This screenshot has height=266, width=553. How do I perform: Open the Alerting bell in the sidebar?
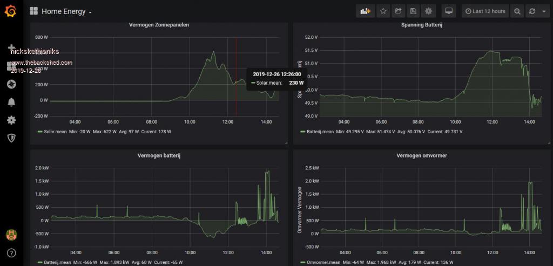coord(11,102)
